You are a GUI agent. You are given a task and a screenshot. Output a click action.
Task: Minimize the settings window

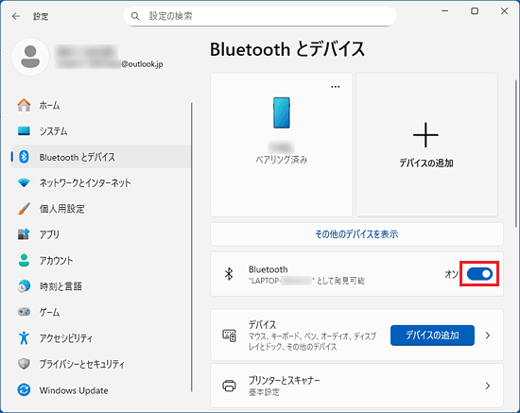pos(444,11)
